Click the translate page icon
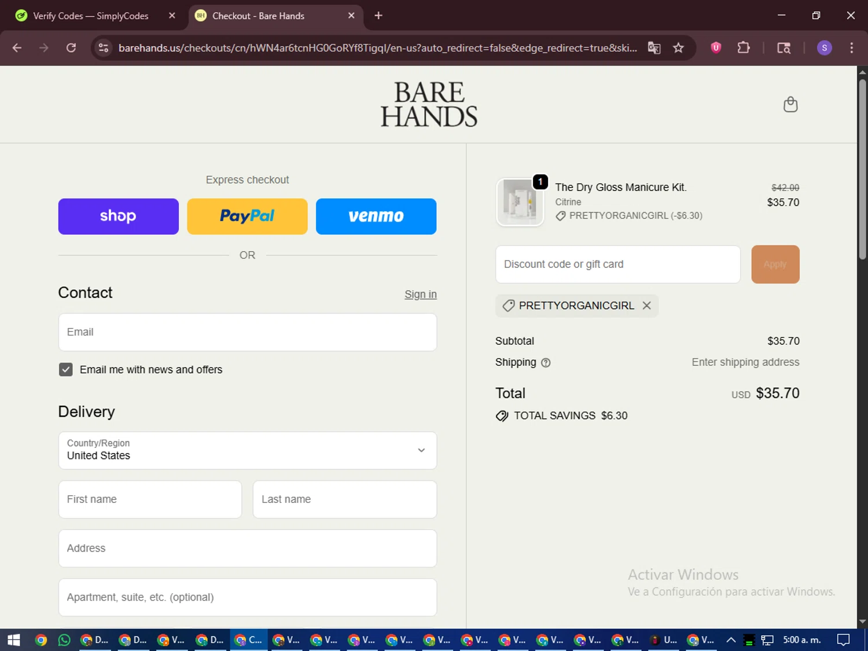This screenshot has width=868, height=651. (x=654, y=48)
